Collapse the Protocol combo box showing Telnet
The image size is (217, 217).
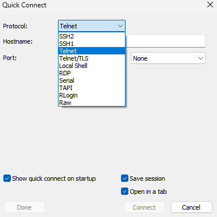point(91,26)
